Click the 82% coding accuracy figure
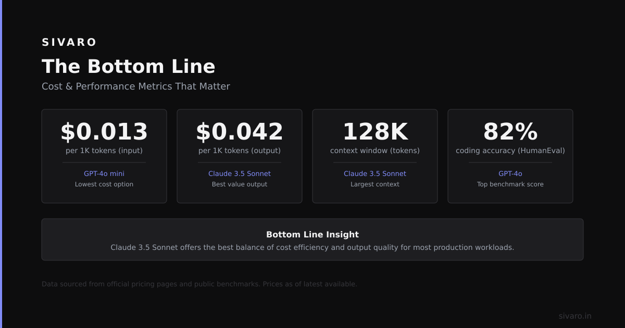Viewport: 625px width, 328px height. (510, 132)
